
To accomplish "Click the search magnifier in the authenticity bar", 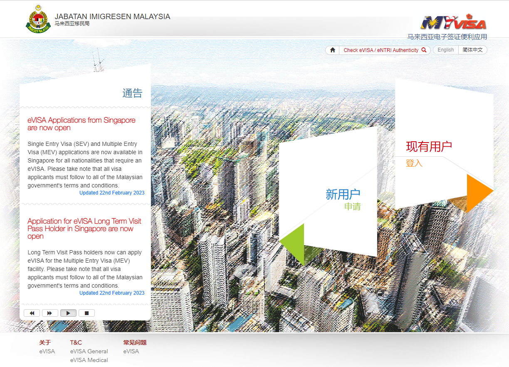I will [424, 50].
